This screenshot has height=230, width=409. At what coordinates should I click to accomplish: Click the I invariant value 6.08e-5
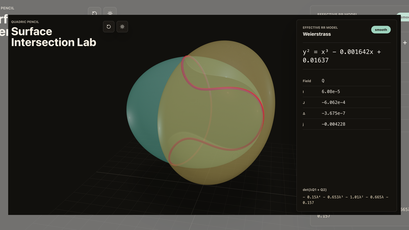click(x=331, y=91)
